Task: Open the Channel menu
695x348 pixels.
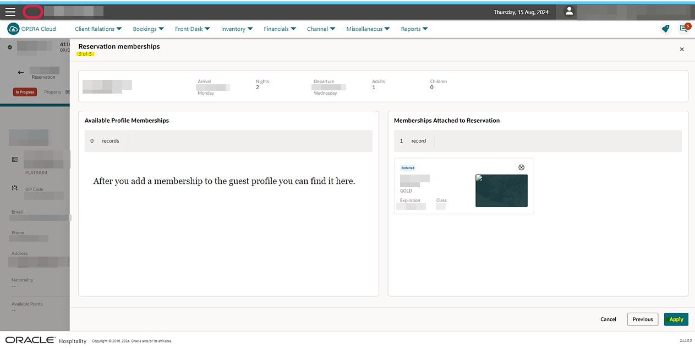Action: (x=321, y=29)
